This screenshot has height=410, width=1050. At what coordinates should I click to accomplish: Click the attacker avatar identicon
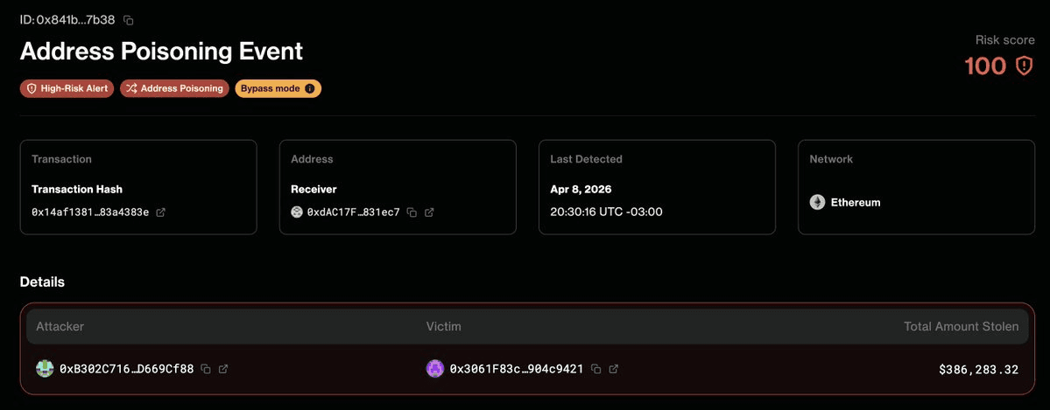coord(45,369)
